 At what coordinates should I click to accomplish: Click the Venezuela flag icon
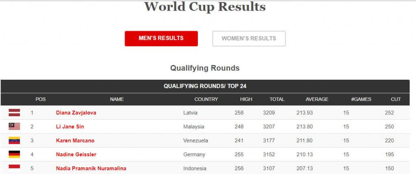click(x=14, y=140)
